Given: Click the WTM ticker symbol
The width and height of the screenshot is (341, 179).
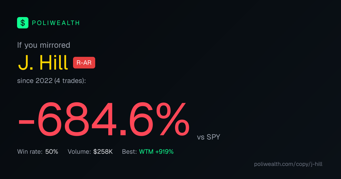Looking at the screenshot, I should pos(146,152).
